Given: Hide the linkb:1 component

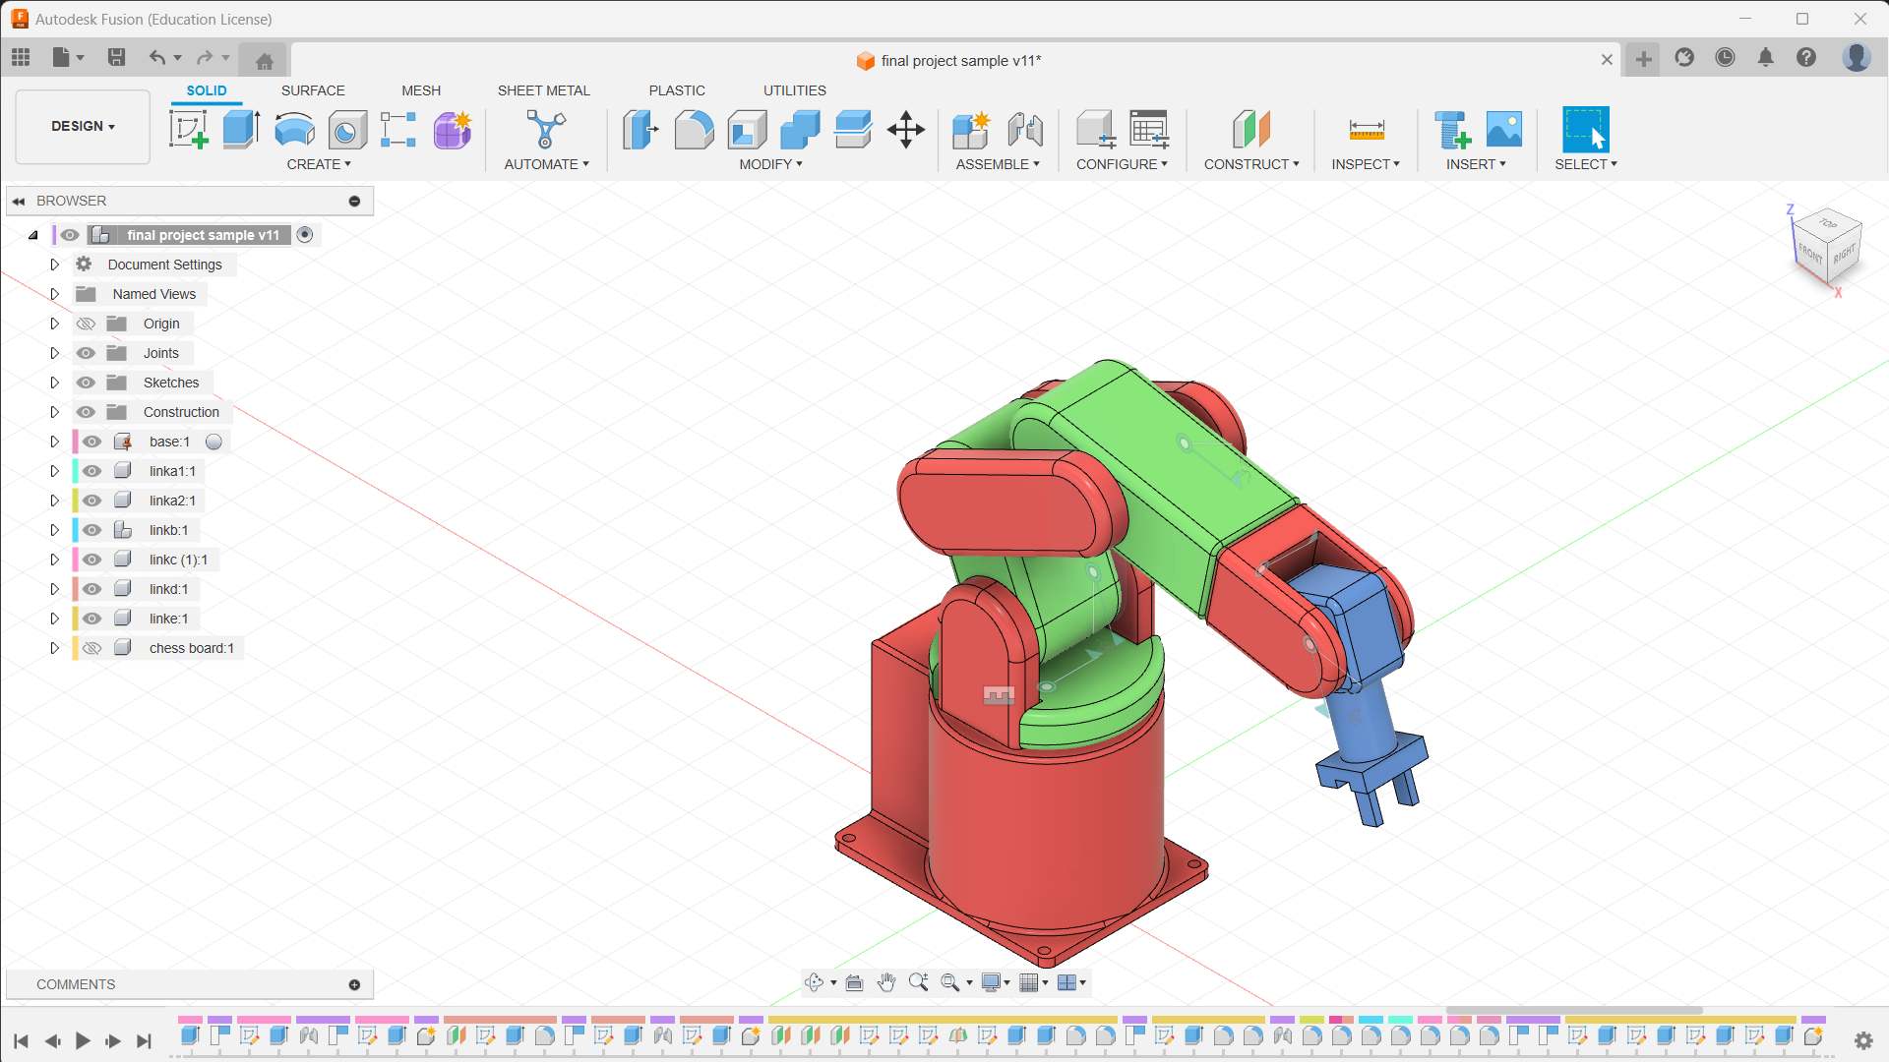Looking at the screenshot, I should tap(91, 530).
